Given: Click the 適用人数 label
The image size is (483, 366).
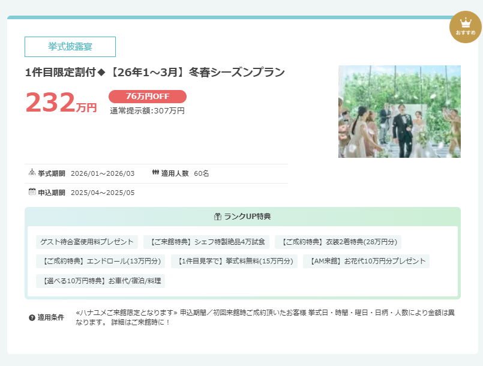Looking at the screenshot, I should tap(175, 173).
